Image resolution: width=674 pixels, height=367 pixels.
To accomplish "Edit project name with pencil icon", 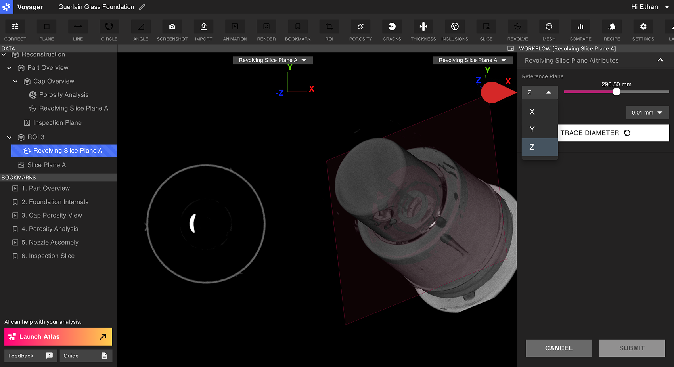I will (x=142, y=7).
